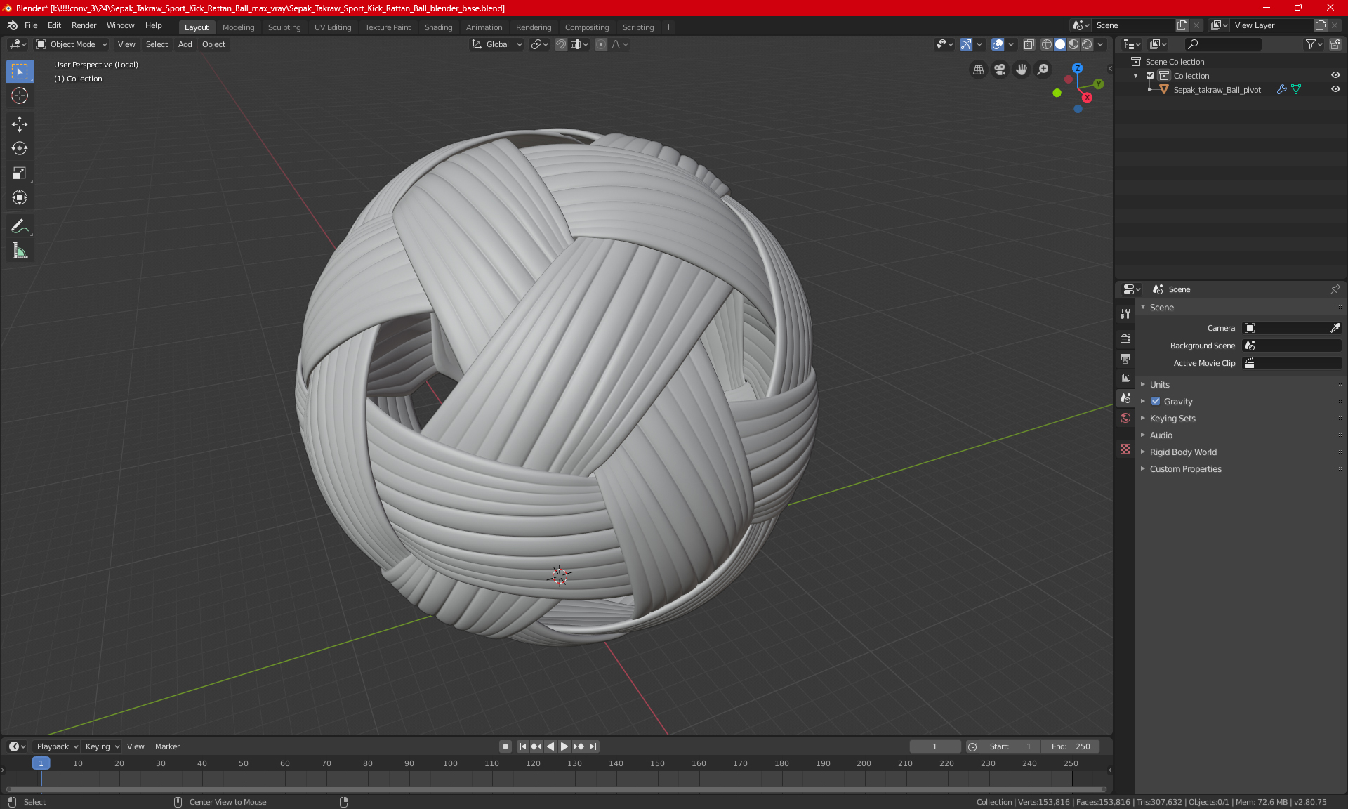
Task: Disable the Gravity checkbox
Action: [x=1156, y=402]
